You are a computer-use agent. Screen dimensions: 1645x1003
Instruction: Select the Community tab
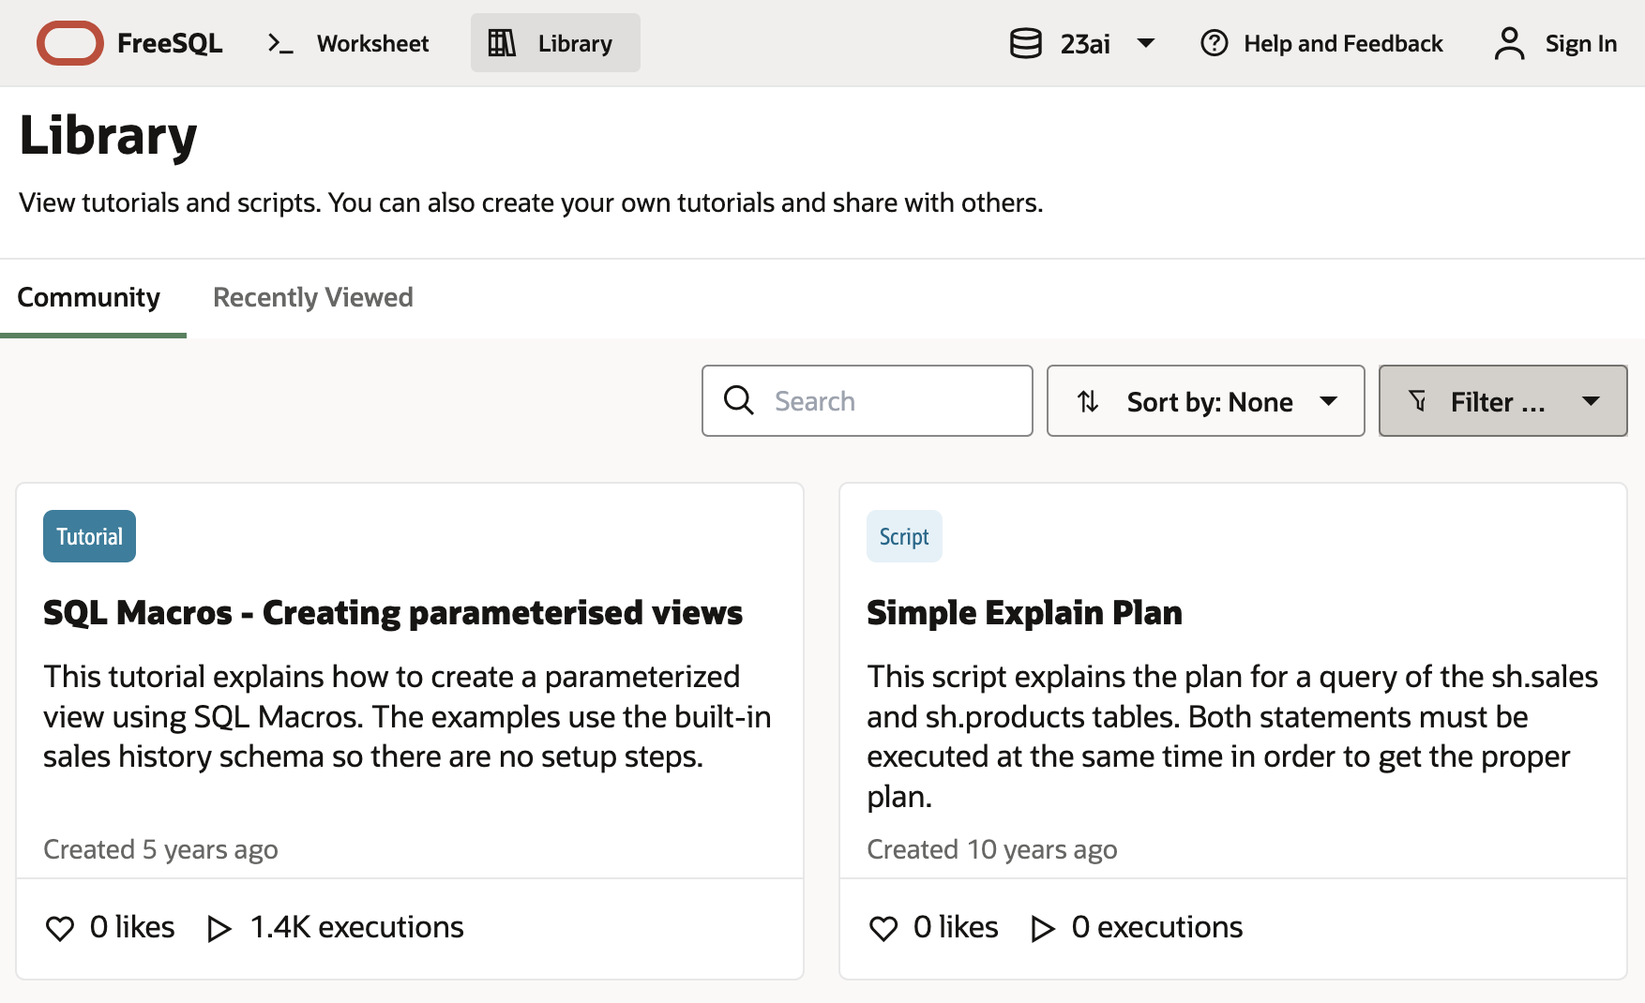(89, 297)
